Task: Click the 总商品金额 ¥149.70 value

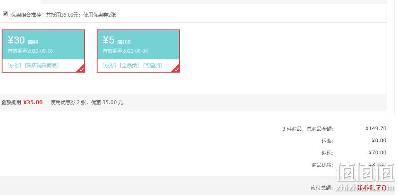Action: point(376,129)
